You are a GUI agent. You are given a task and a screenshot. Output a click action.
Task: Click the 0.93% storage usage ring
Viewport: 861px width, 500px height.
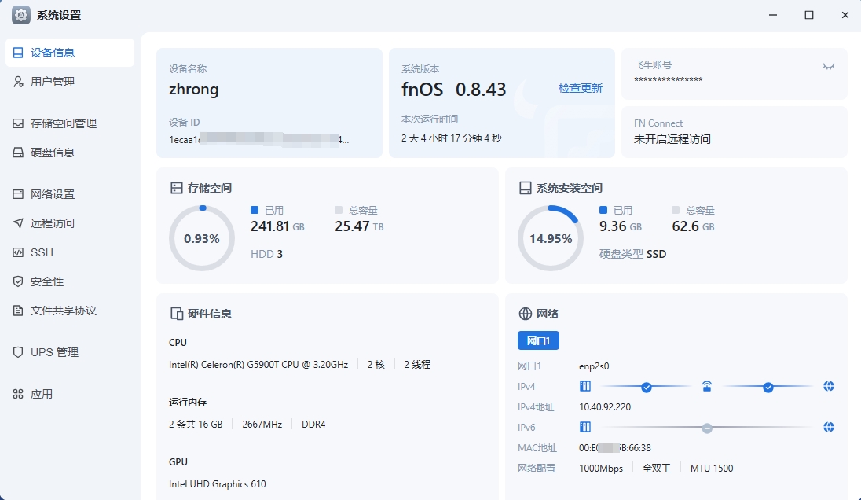pyautogui.click(x=202, y=238)
